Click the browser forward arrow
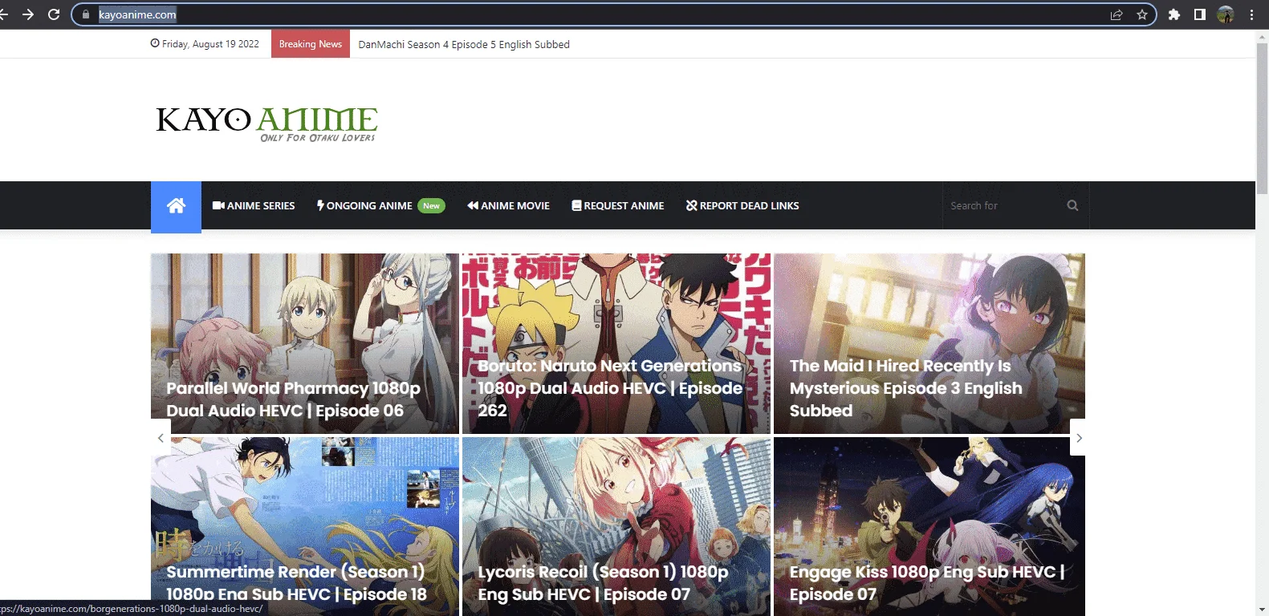 (28, 14)
